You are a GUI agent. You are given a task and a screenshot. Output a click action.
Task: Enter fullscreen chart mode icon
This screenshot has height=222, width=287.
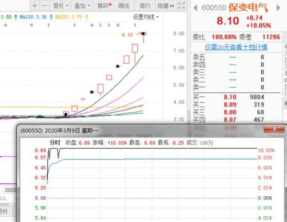[181, 6]
